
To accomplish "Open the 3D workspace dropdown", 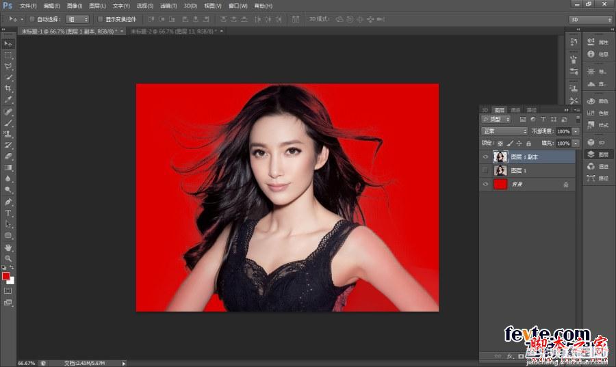I will tap(591, 19).
